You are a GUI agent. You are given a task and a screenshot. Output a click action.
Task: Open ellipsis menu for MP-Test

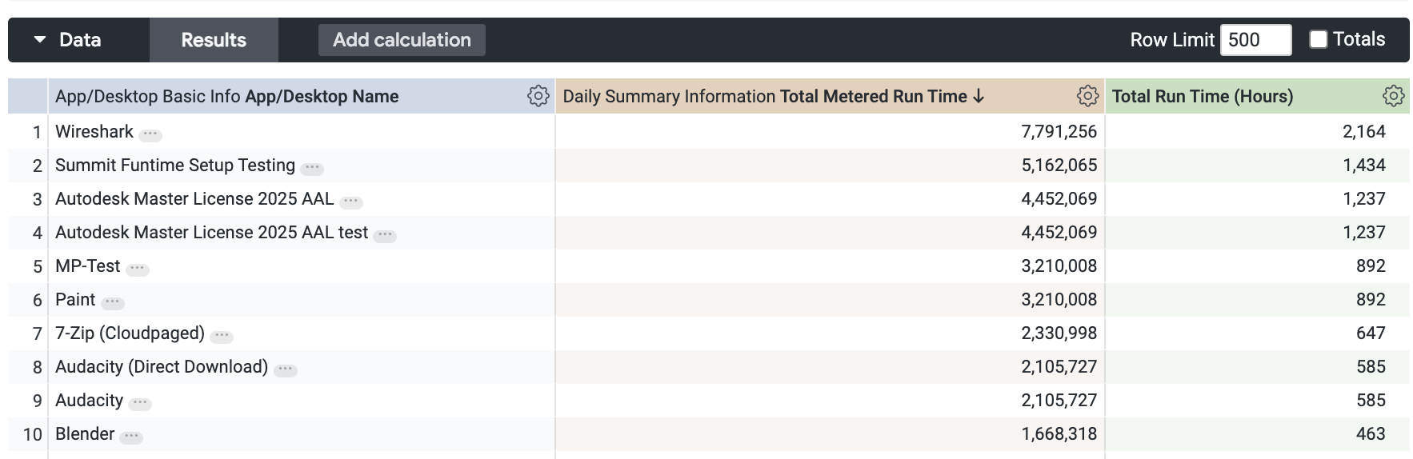[138, 269]
